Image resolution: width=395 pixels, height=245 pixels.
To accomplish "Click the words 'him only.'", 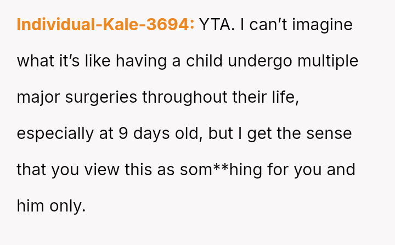I will (52, 206).
